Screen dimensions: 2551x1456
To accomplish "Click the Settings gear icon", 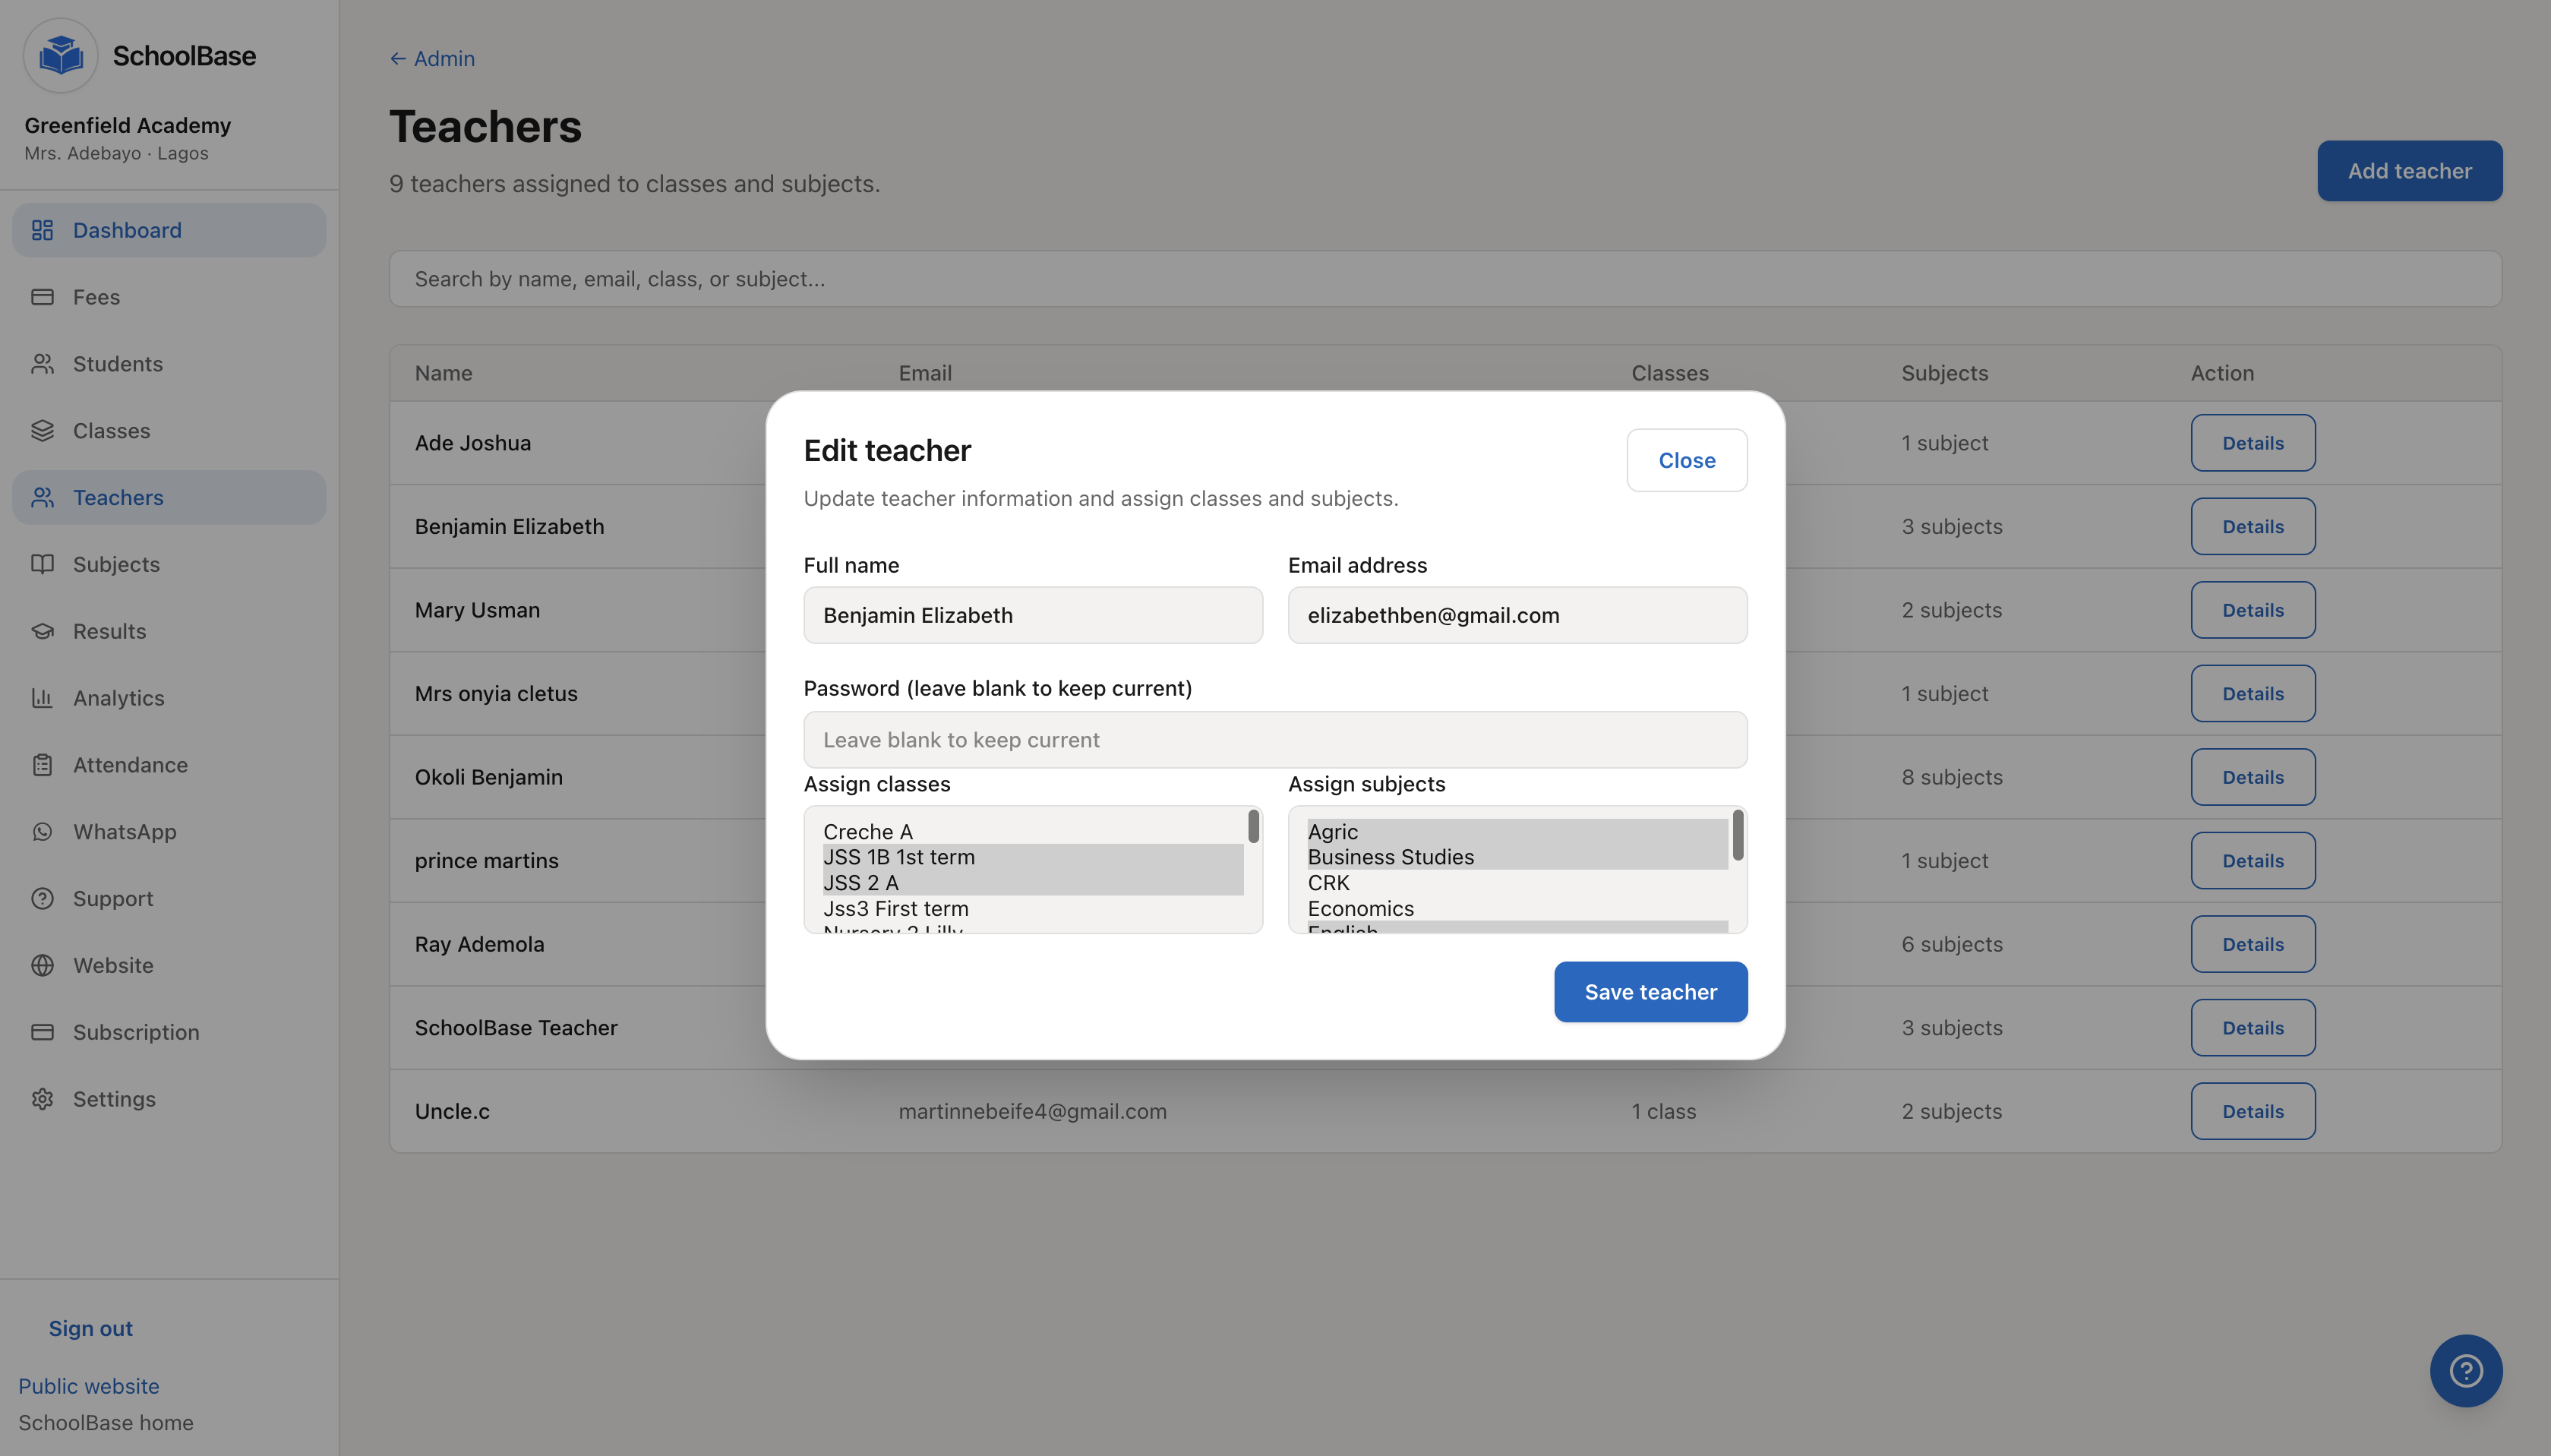I will [x=42, y=1099].
